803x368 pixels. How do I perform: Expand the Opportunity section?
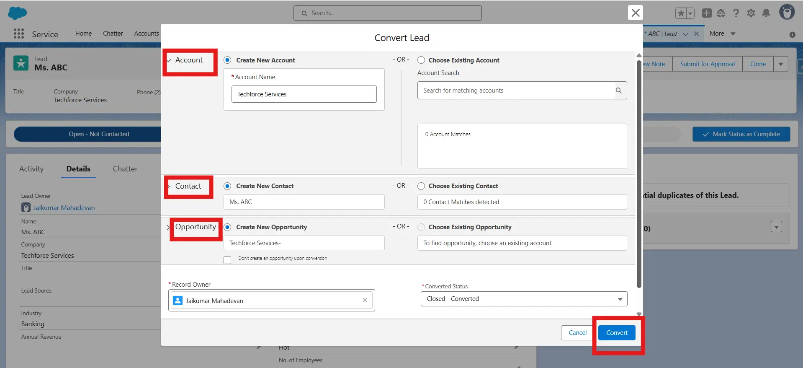168,227
